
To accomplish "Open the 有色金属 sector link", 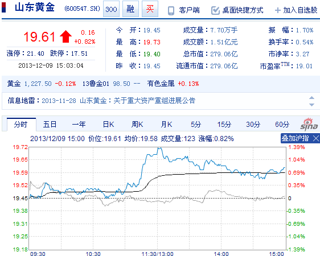I will [x=161, y=84].
